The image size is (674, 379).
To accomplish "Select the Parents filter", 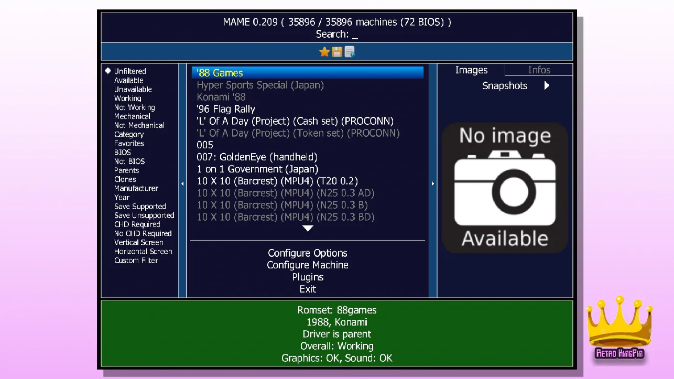I will (x=126, y=170).
